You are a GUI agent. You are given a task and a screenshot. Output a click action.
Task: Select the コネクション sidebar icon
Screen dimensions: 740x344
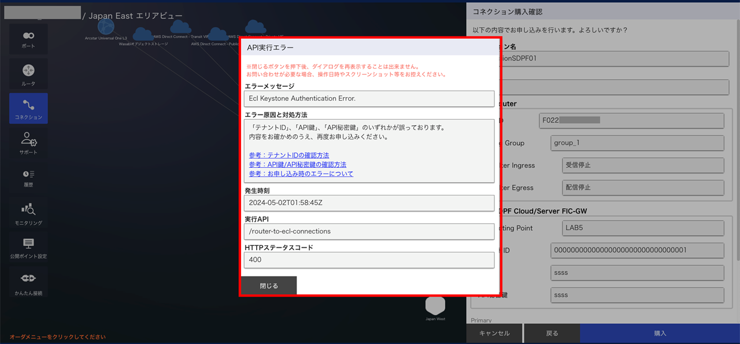pos(28,108)
